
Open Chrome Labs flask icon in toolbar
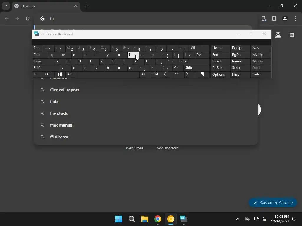(x=264, y=19)
